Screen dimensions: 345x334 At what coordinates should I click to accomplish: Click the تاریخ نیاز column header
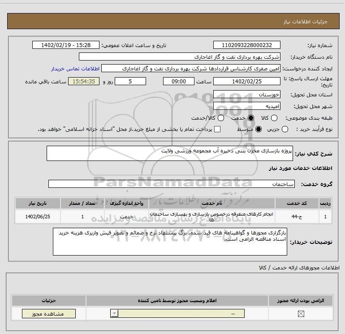tap(38, 203)
